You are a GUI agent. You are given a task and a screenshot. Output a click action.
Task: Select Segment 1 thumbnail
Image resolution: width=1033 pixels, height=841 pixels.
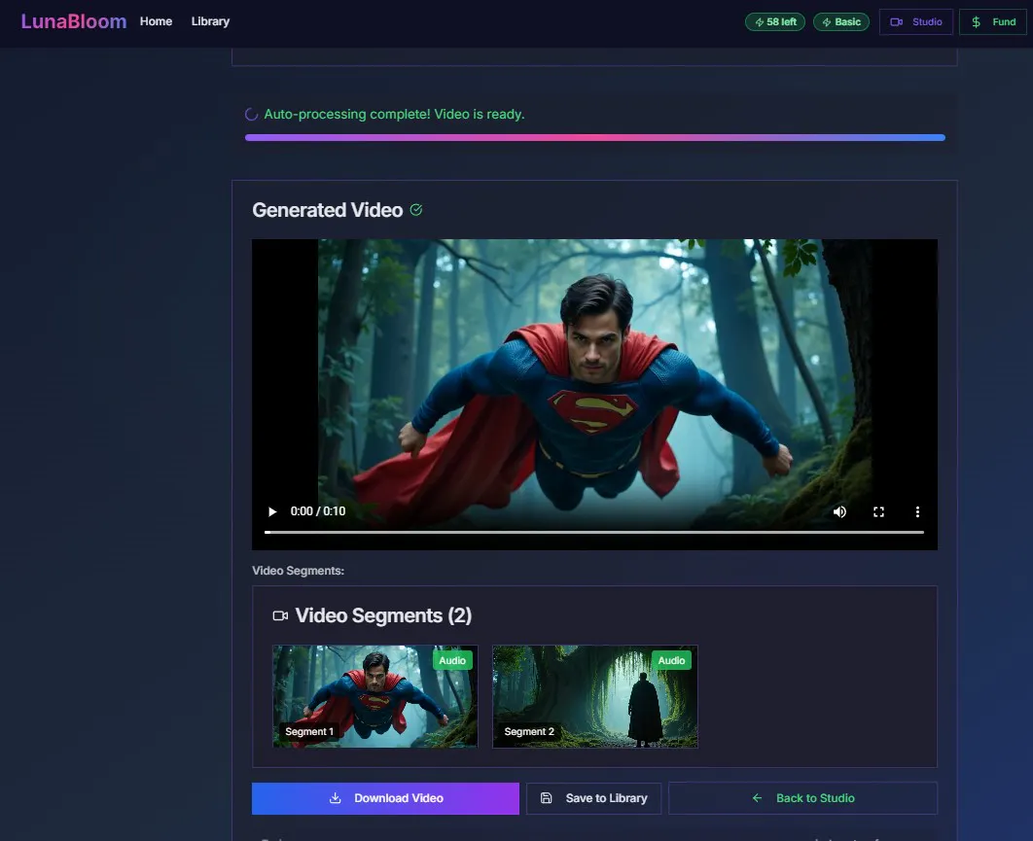pos(374,696)
